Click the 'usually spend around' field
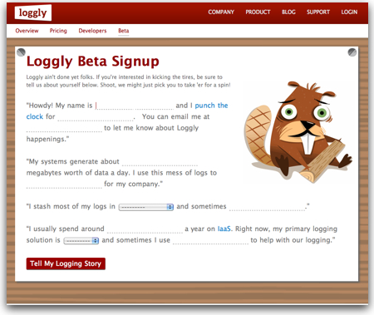Screen dimensions: 374x315 (x=145, y=229)
